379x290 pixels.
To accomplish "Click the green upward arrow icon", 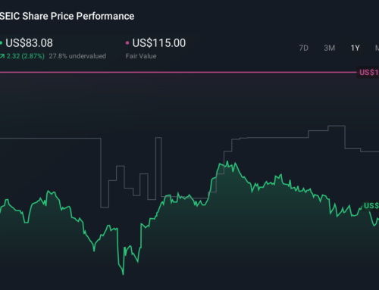I will [2, 56].
